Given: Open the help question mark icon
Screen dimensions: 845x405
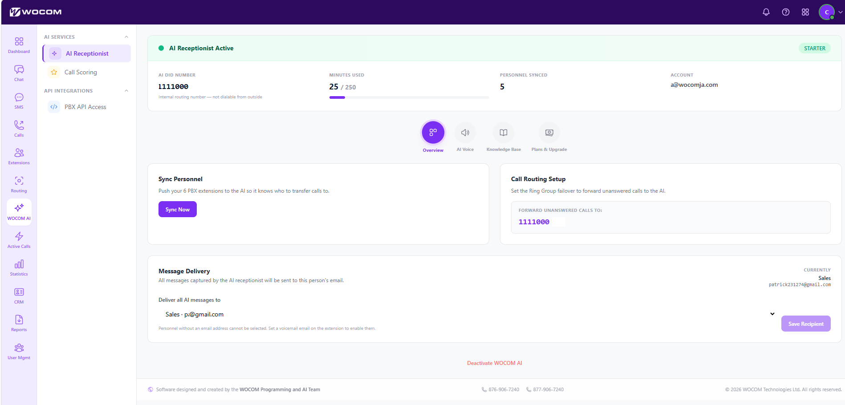Looking at the screenshot, I should click(x=786, y=12).
